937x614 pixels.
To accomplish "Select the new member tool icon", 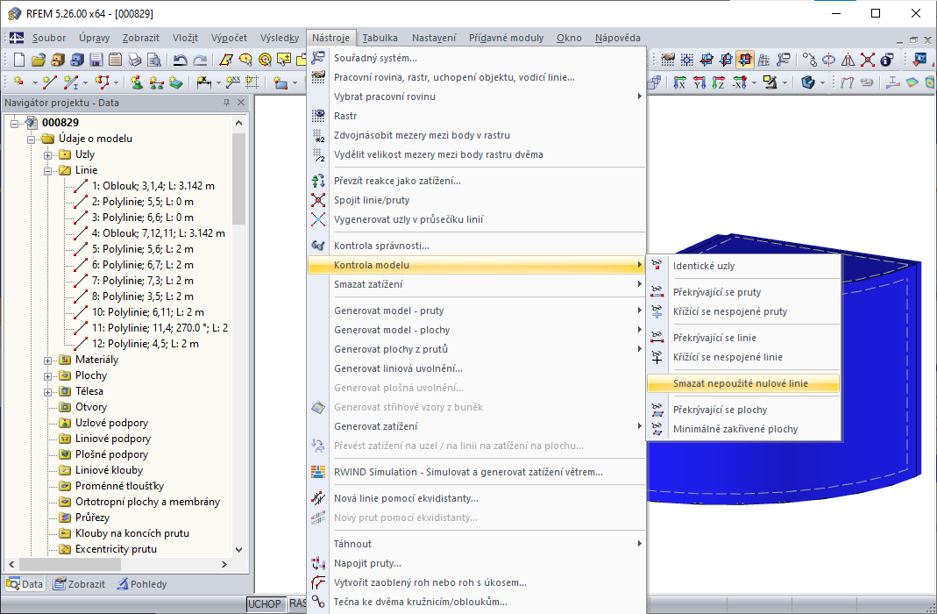I will coord(70,82).
